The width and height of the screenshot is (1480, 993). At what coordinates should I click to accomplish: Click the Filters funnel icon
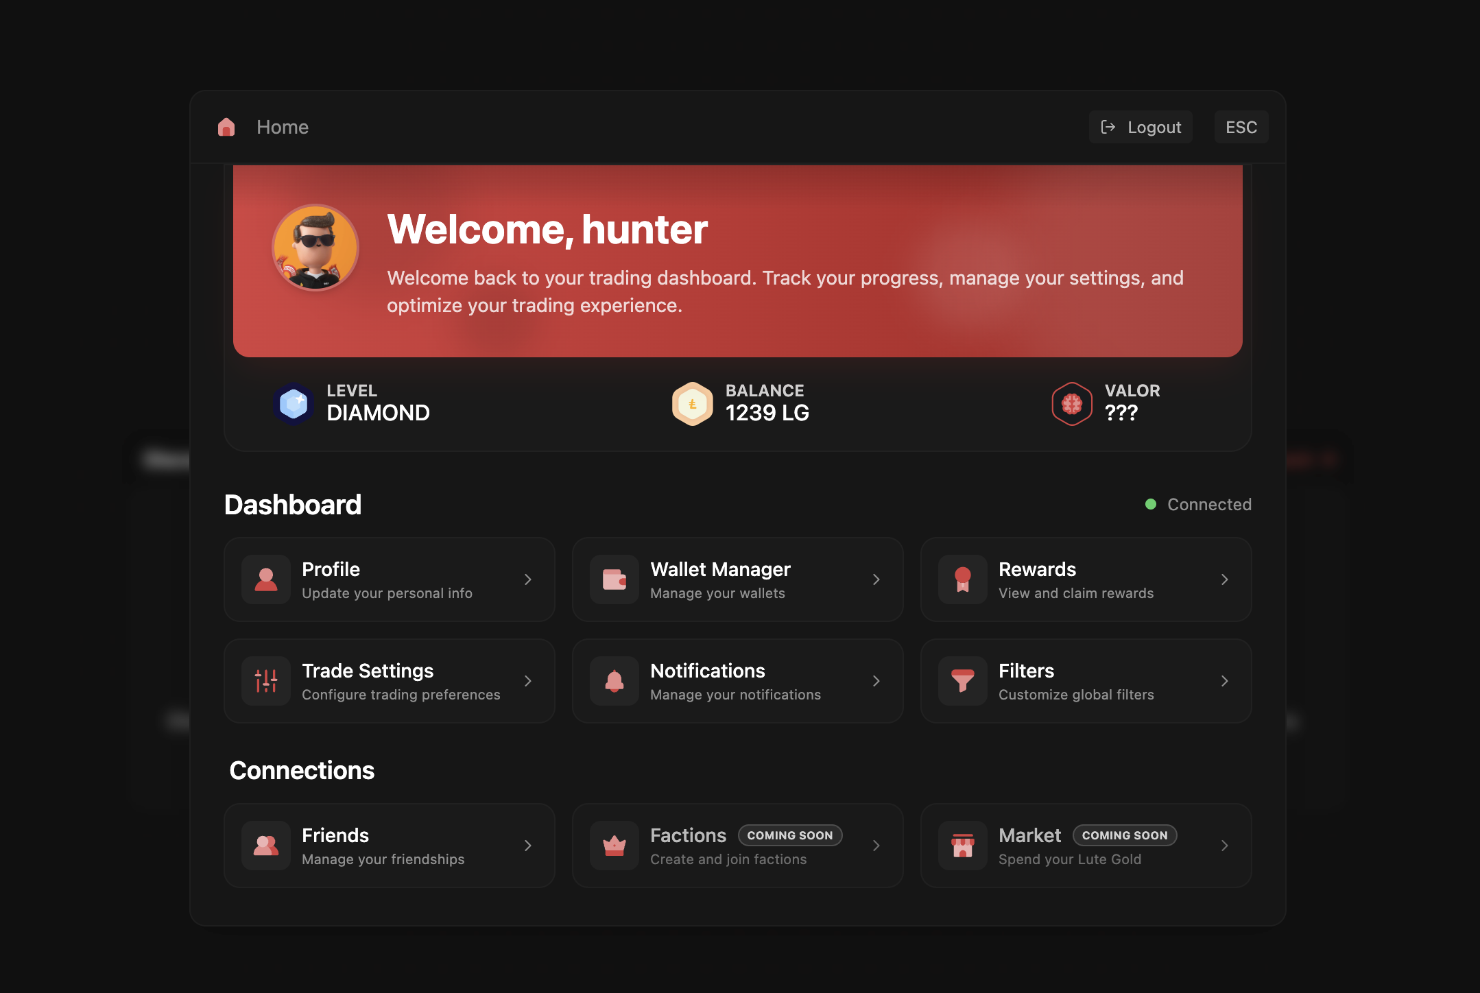(x=963, y=681)
